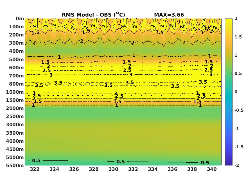Select the depth axis label "700m"
This screenshot has height=184, width=246.
tap(17, 76)
